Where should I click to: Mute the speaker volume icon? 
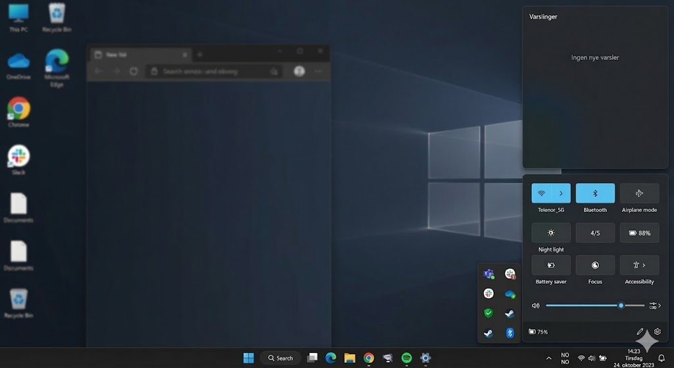536,305
